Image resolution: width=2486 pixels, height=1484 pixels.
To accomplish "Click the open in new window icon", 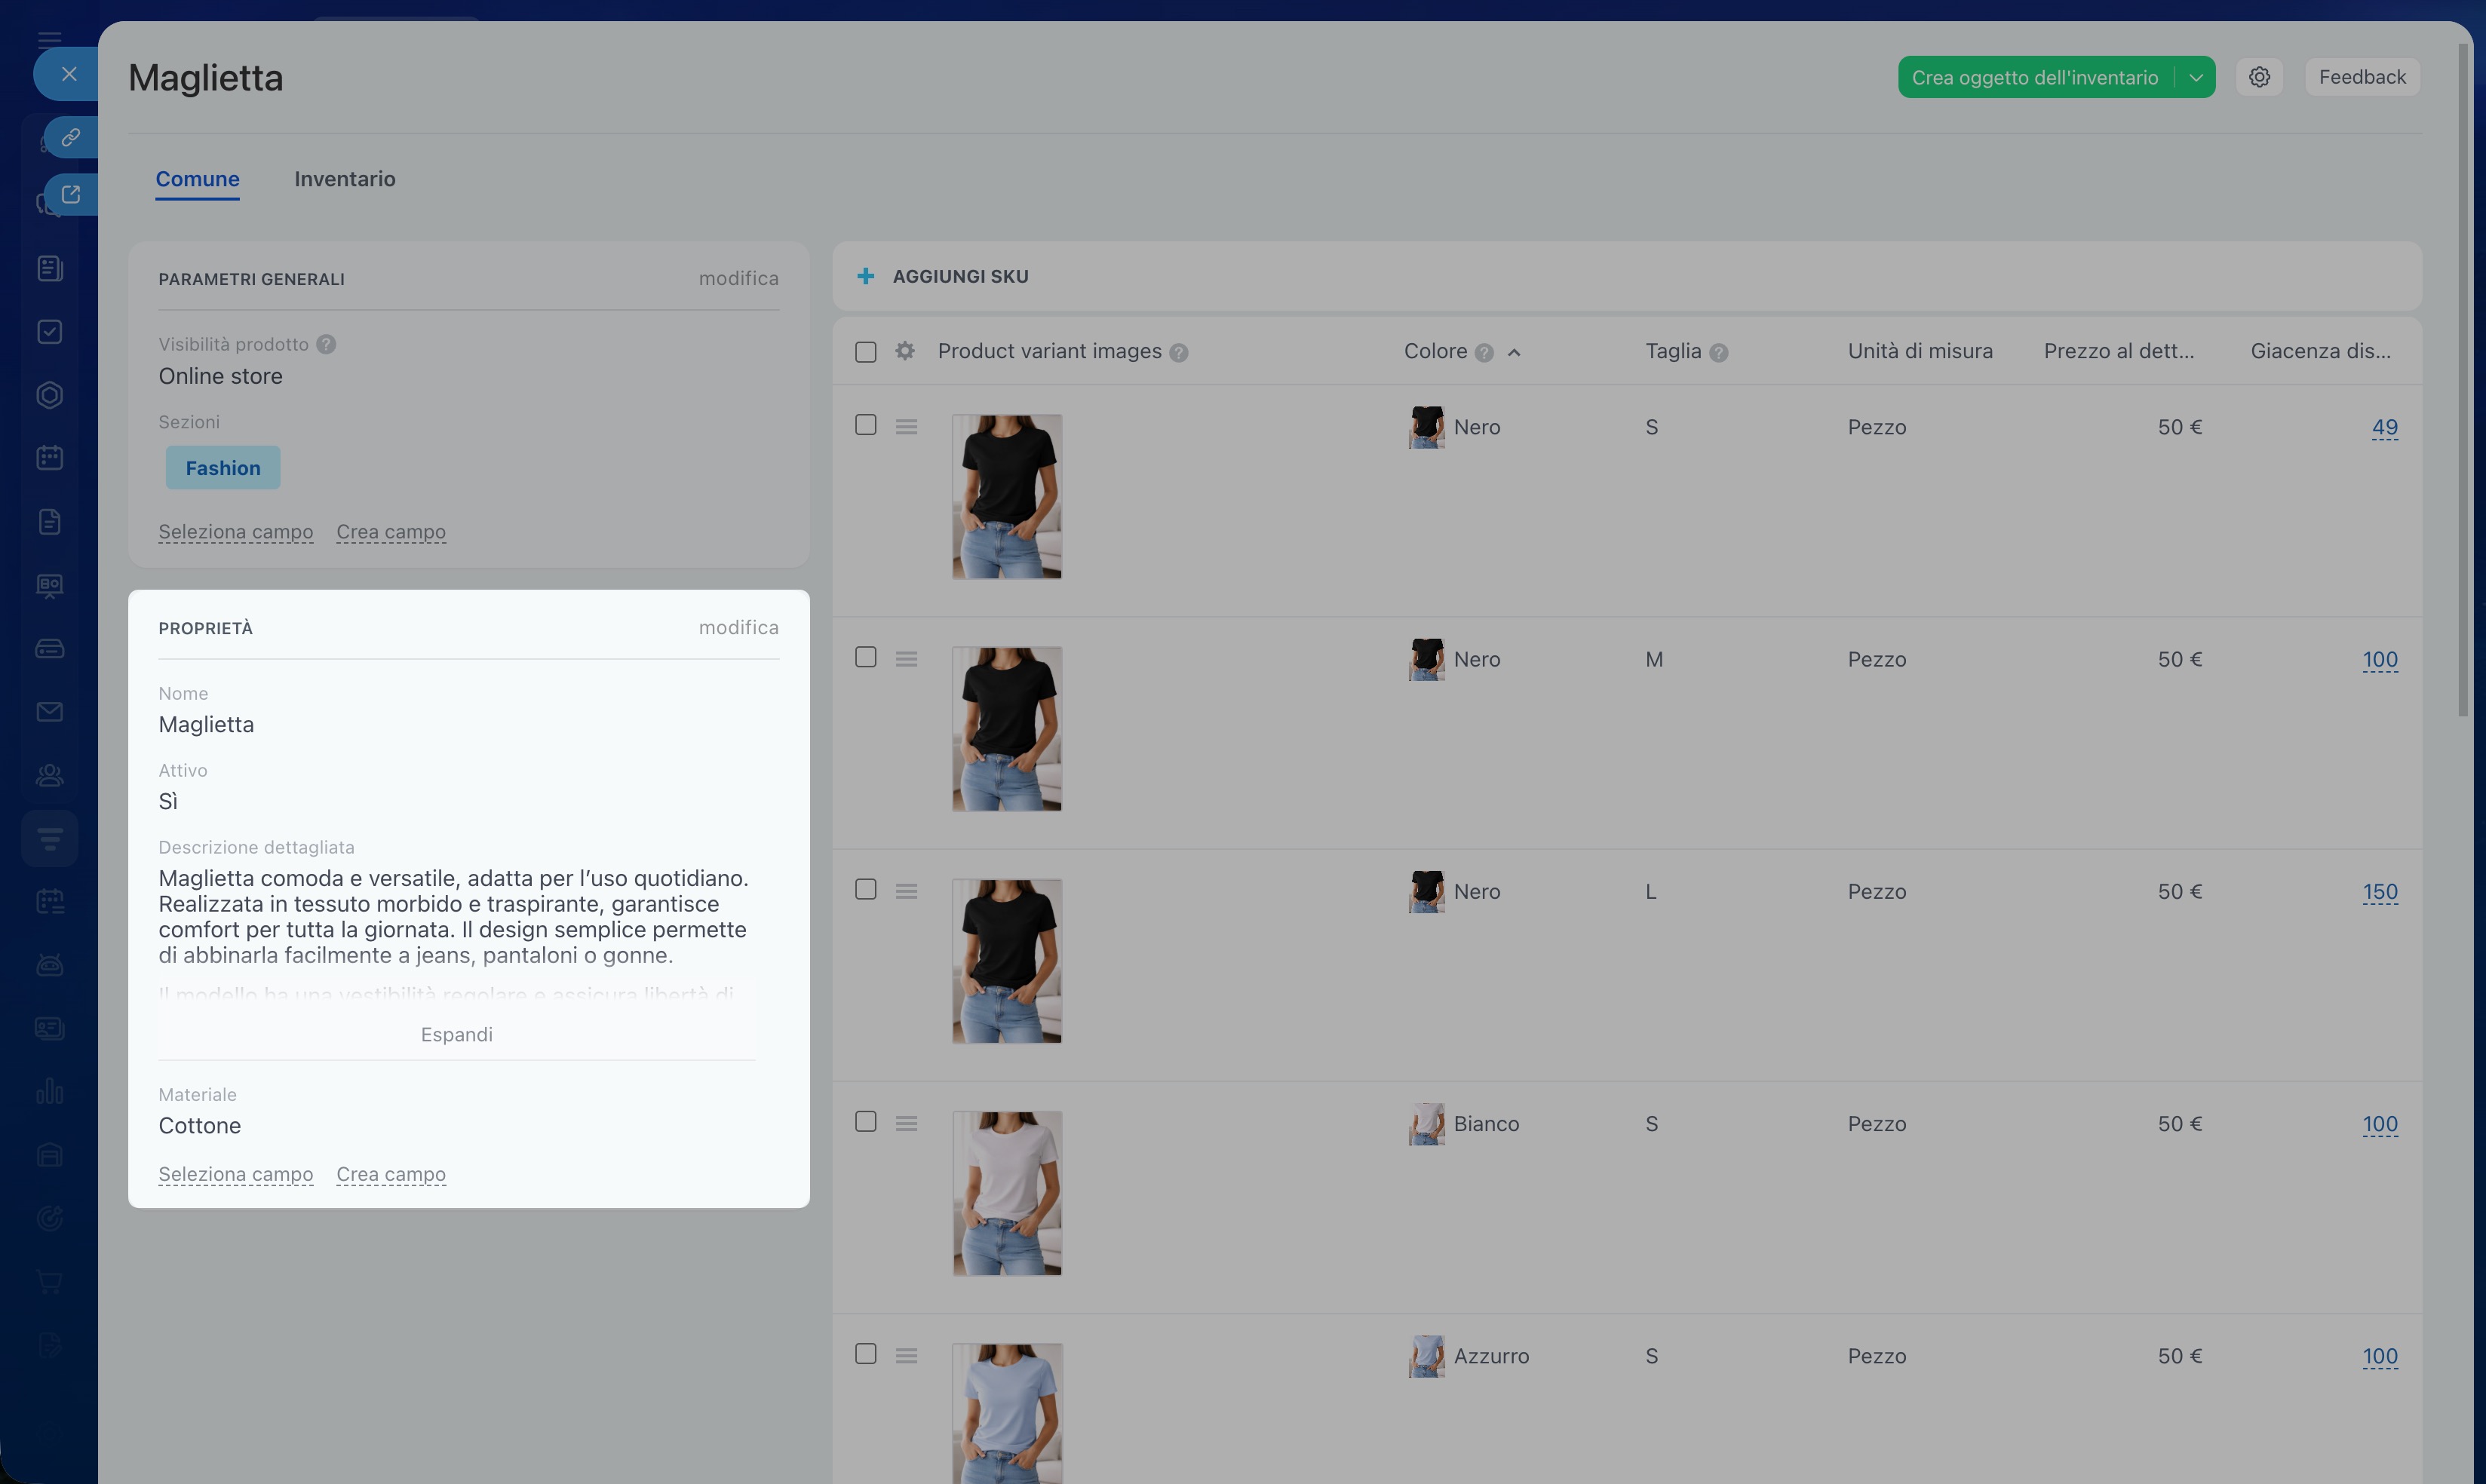I will [x=70, y=194].
